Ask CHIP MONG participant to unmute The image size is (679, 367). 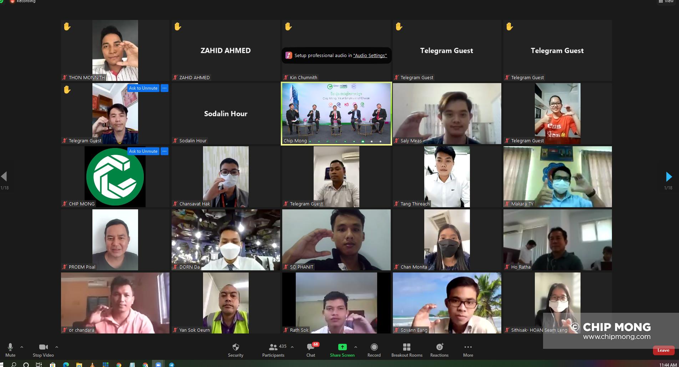pyautogui.click(x=143, y=151)
